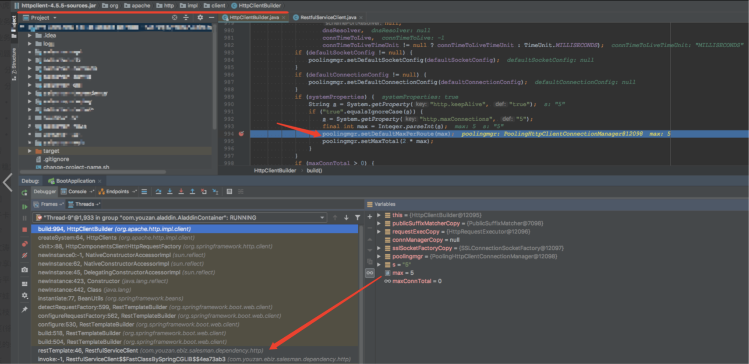
Task: Open the thread selector dropdown for Thread-9
Action: coord(322,217)
